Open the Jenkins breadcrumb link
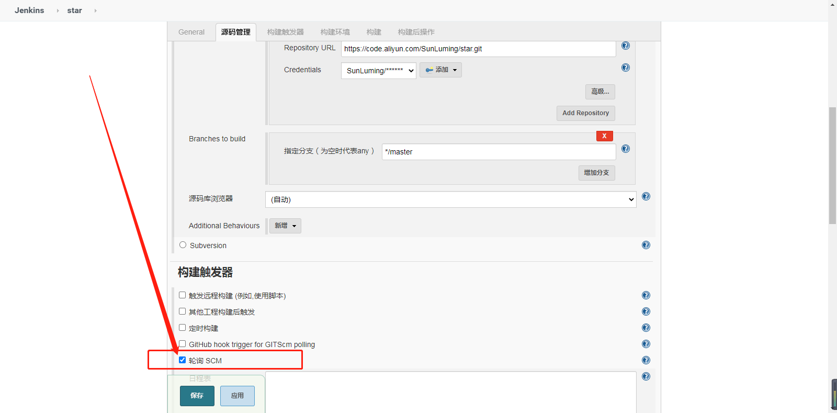 pos(29,10)
